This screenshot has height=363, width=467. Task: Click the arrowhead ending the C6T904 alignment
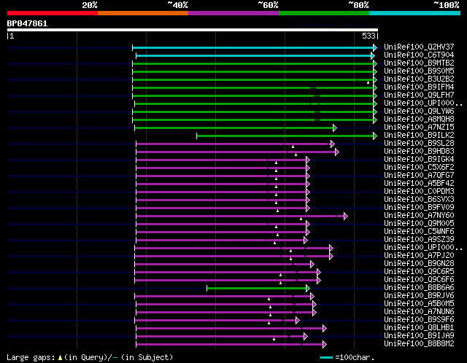[x=373, y=55]
